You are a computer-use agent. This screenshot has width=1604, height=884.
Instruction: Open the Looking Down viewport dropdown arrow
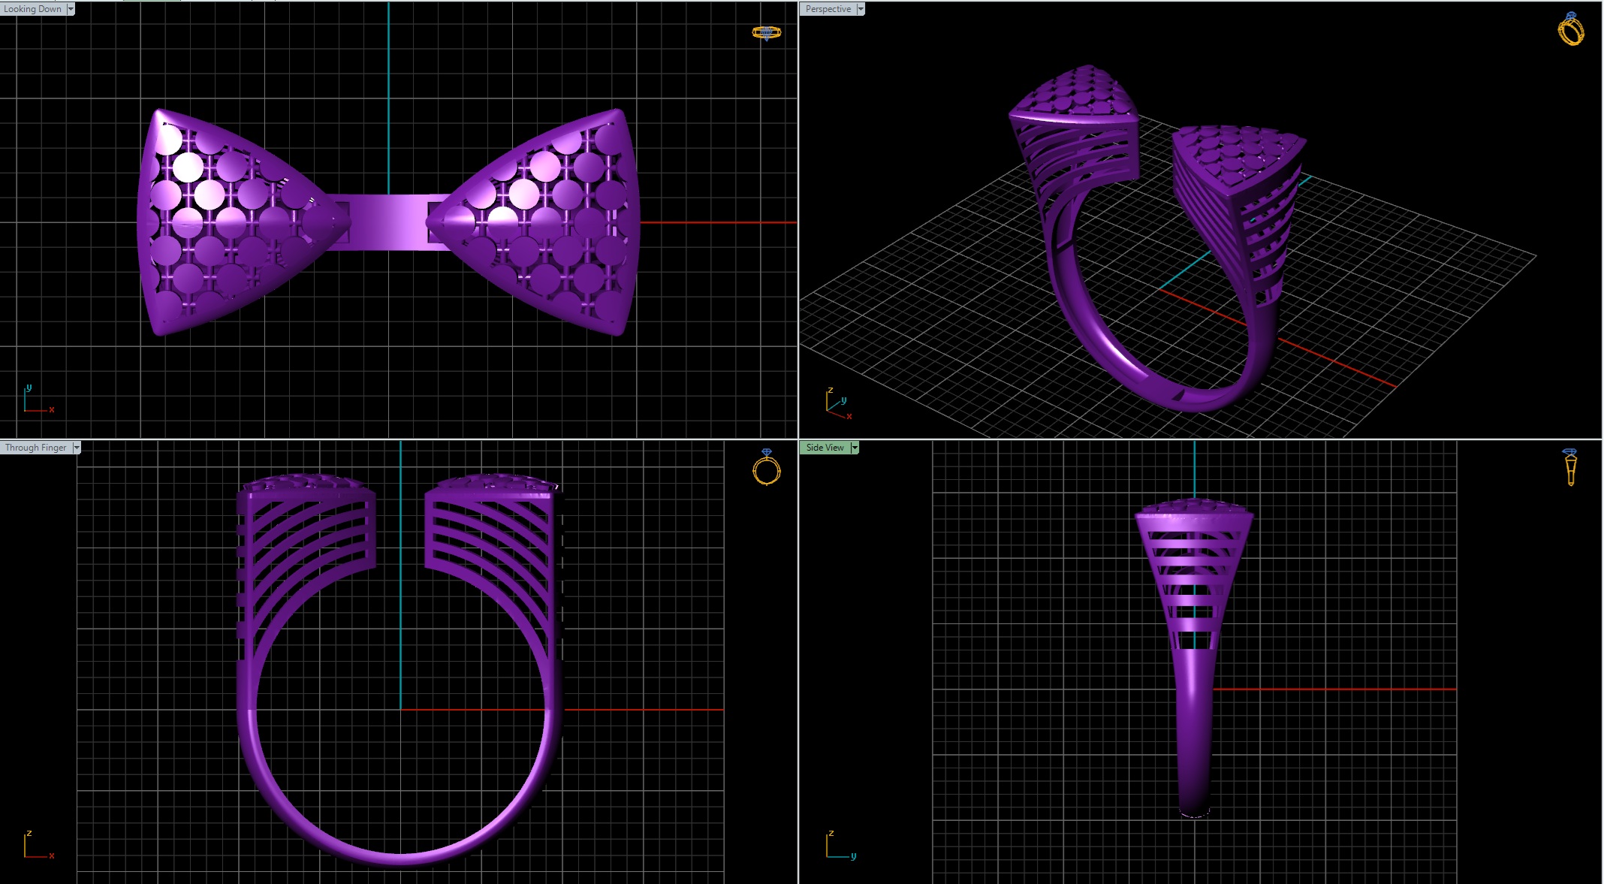pos(71,9)
